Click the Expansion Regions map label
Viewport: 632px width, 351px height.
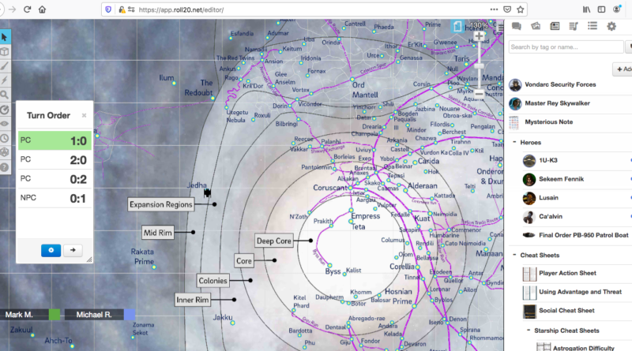161,204
